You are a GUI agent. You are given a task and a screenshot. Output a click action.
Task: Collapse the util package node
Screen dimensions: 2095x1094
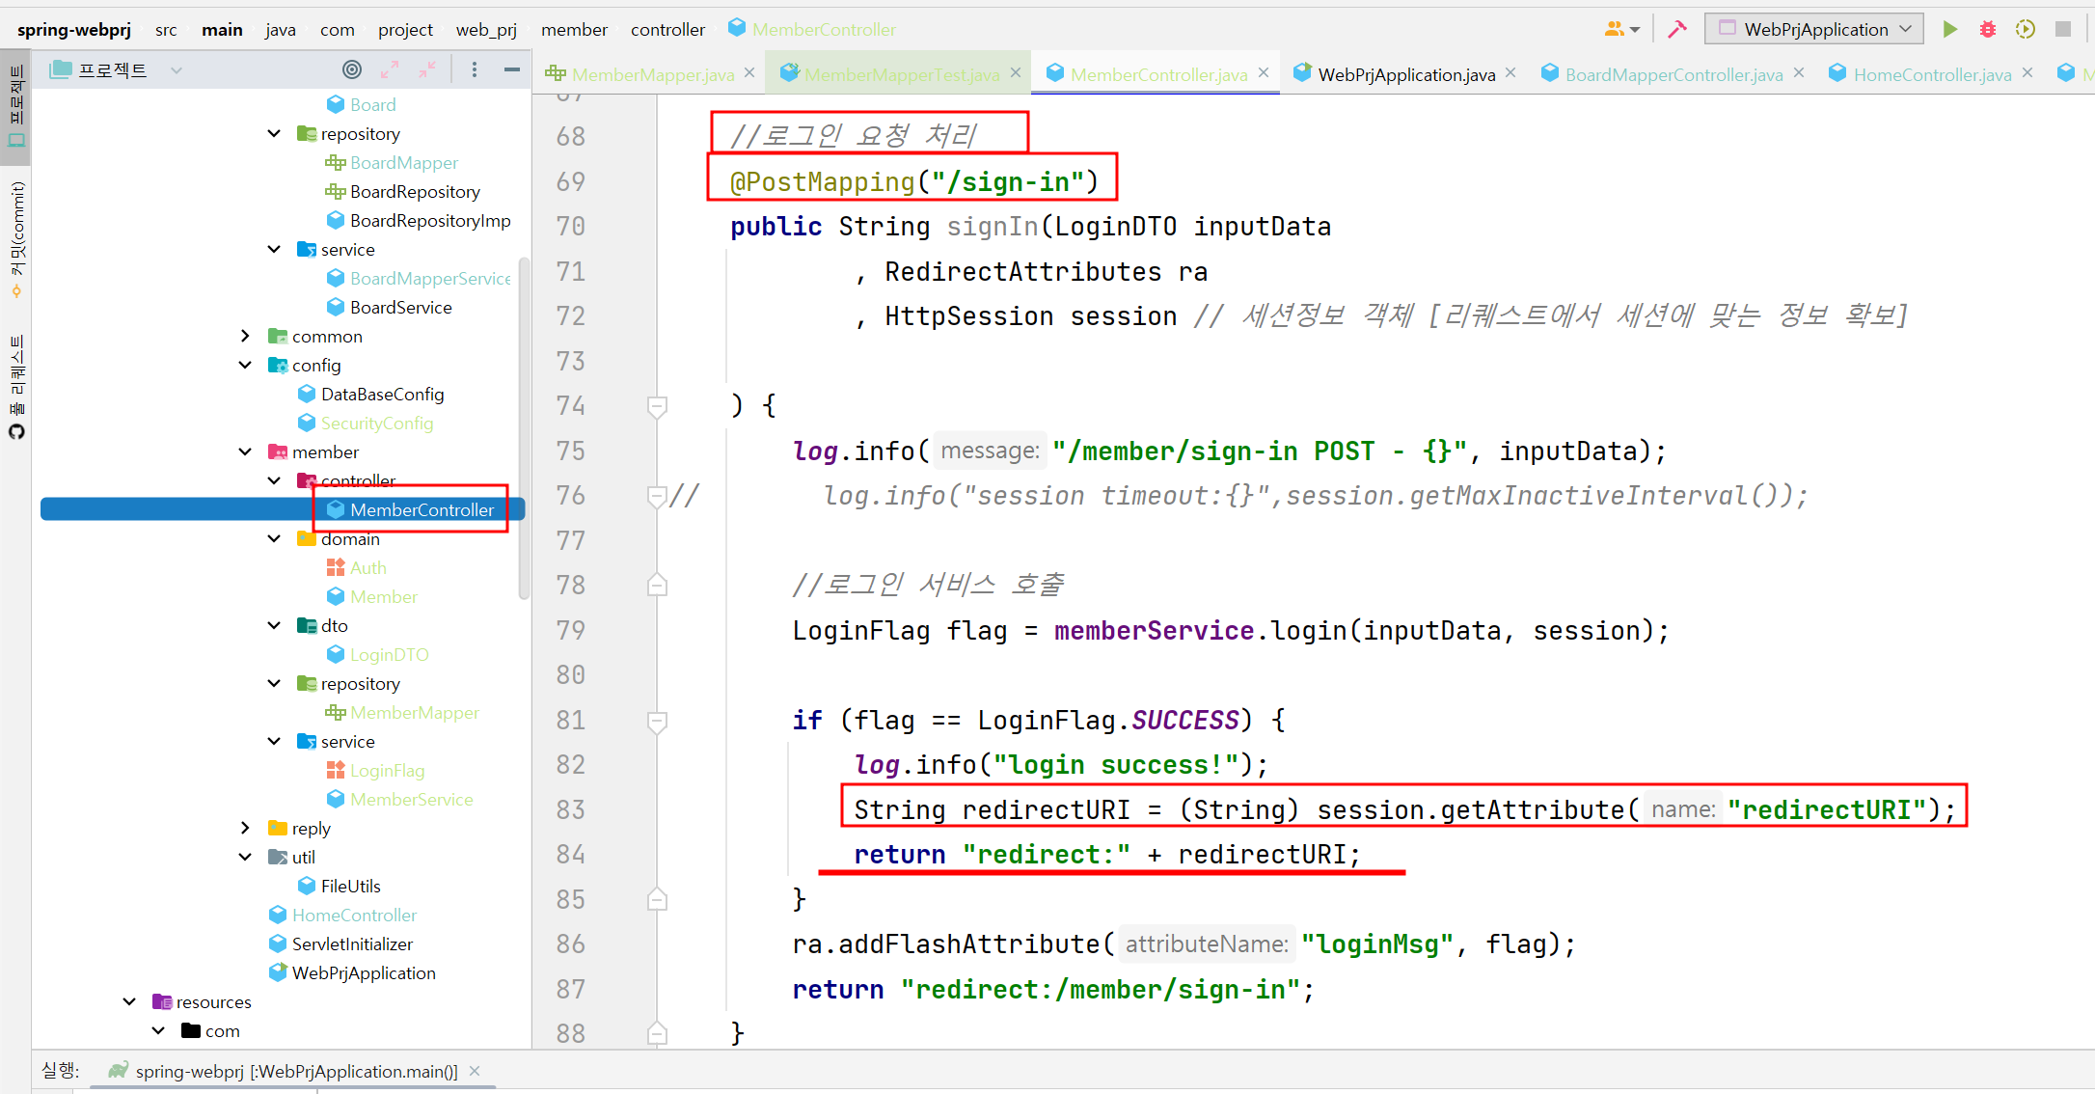pyautogui.click(x=245, y=857)
